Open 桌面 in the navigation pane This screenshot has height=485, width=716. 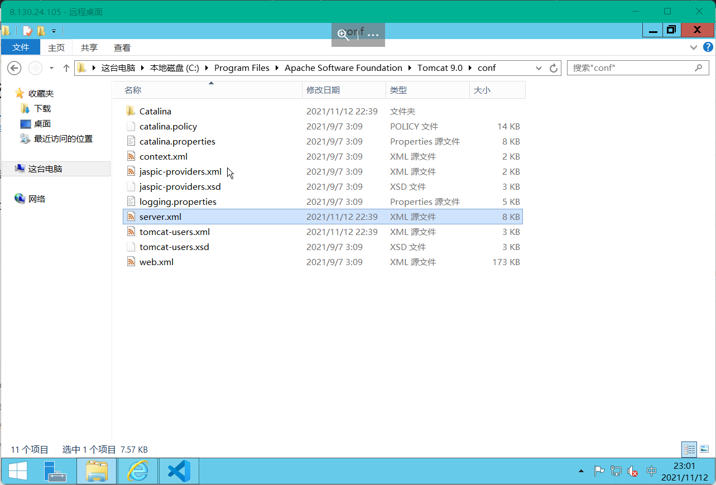point(42,123)
